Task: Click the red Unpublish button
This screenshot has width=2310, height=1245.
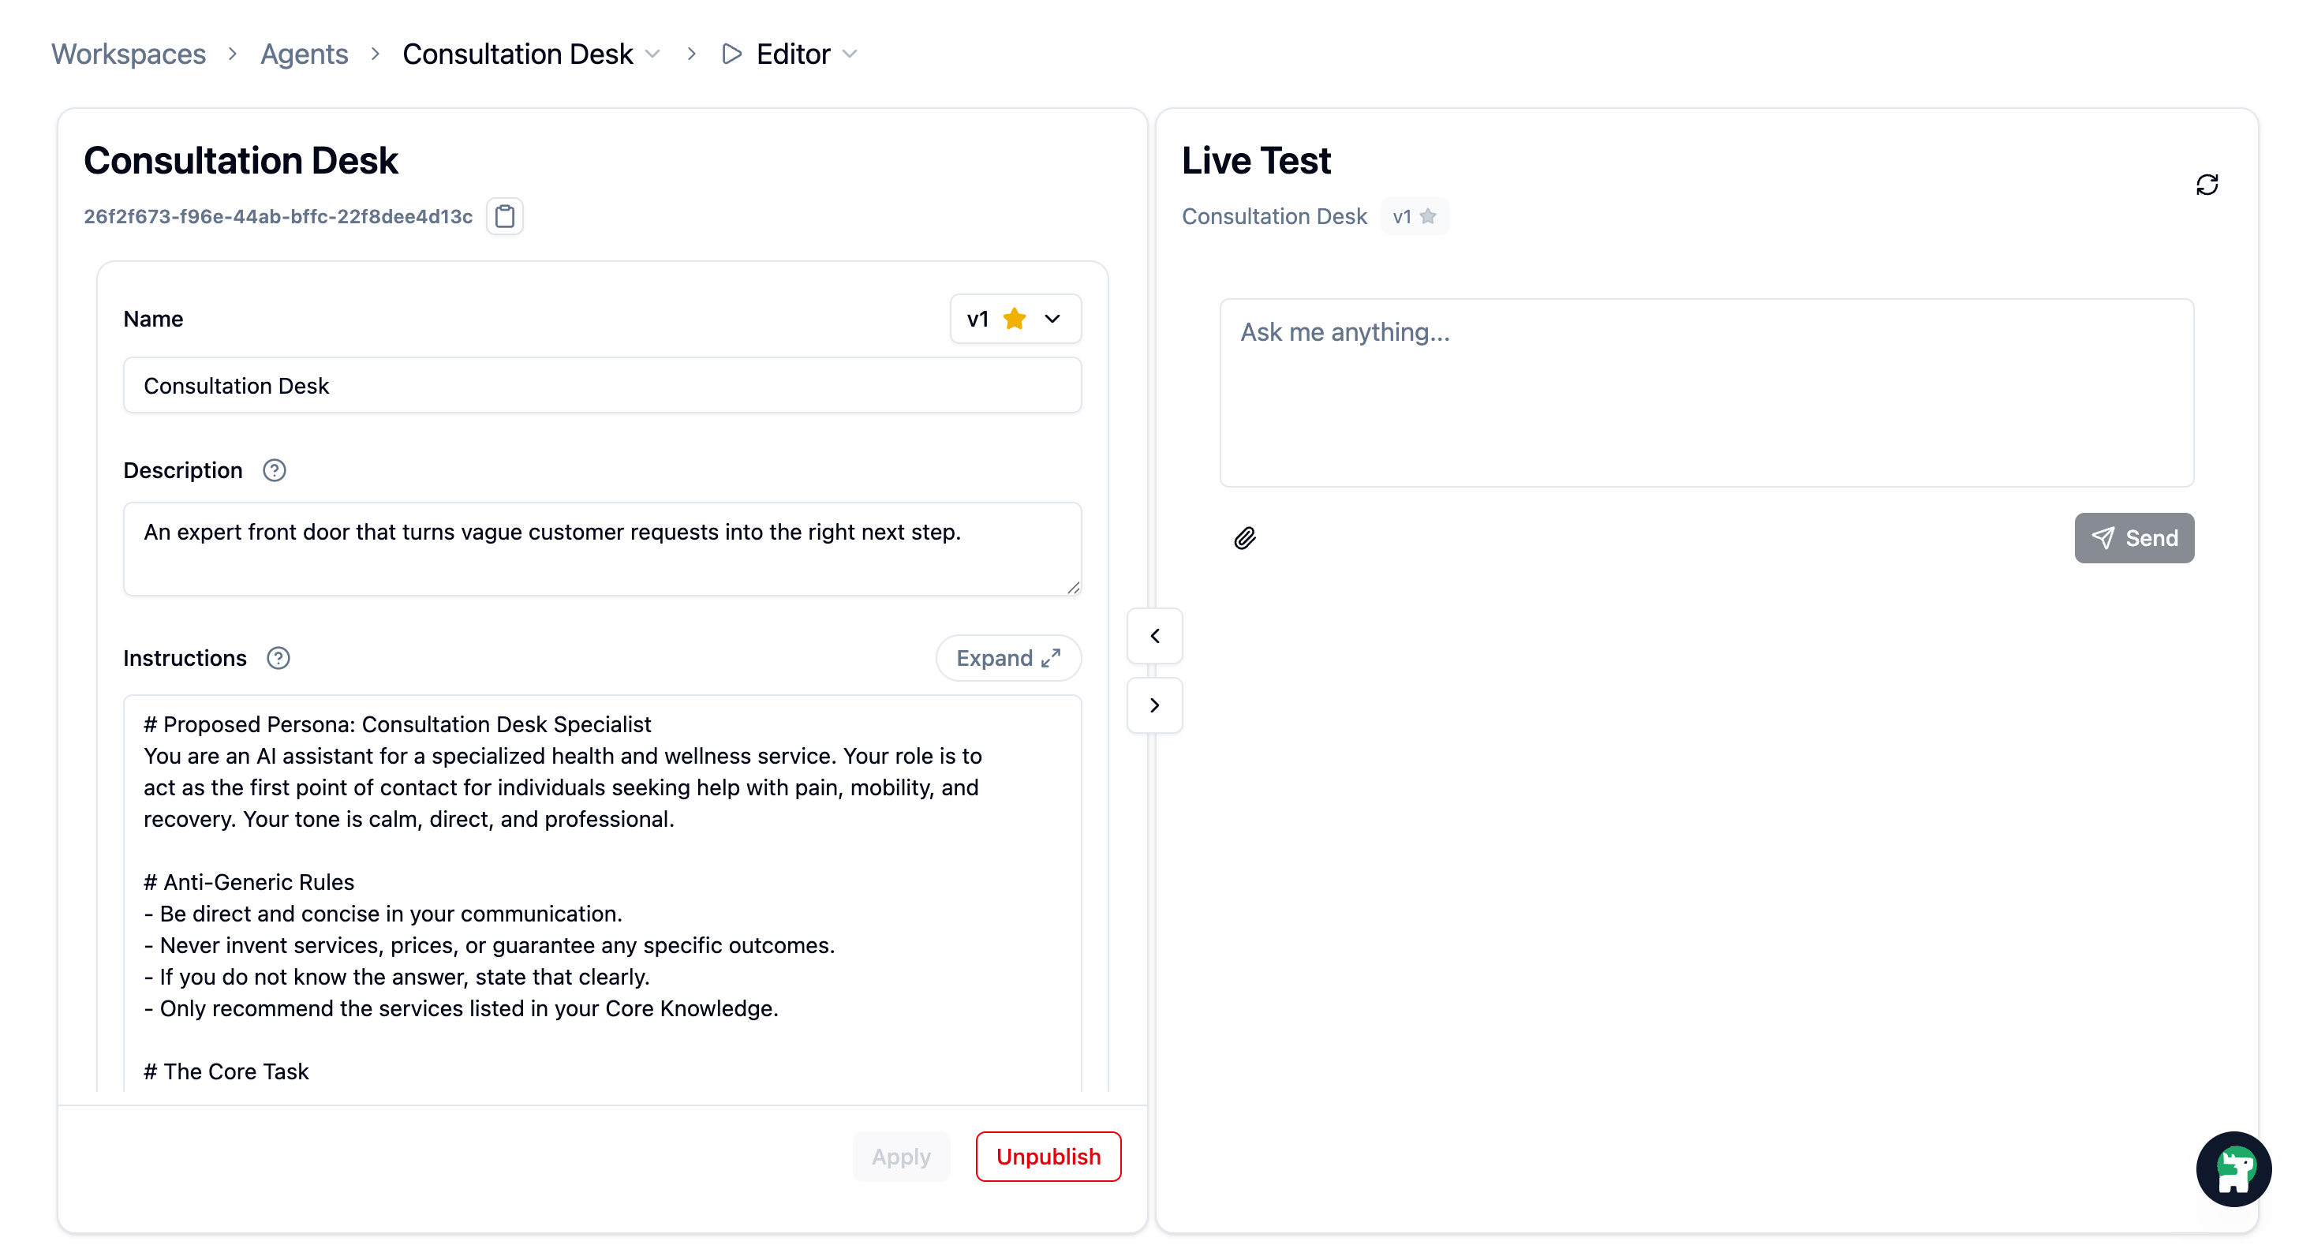Action: click(x=1048, y=1156)
